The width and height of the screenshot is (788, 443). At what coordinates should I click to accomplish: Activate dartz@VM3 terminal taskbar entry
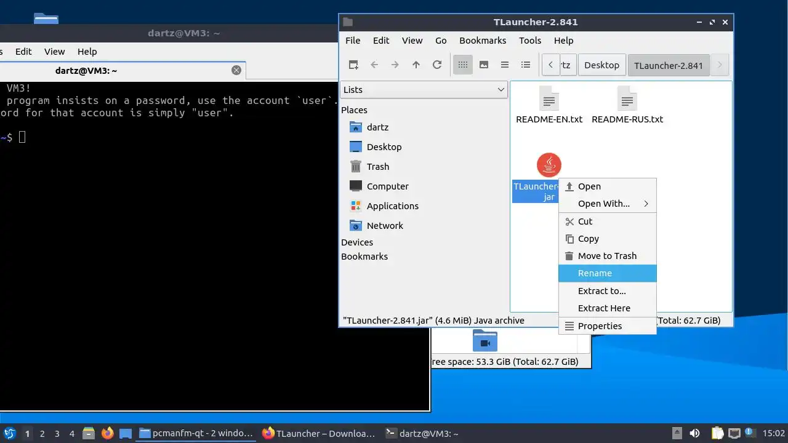pos(422,433)
